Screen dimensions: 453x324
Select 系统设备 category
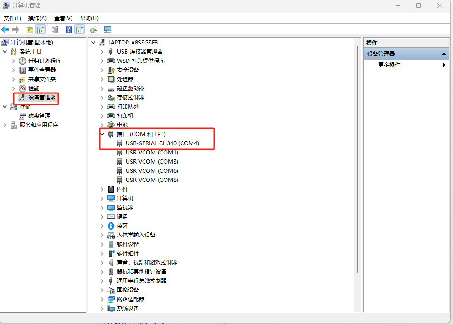pyautogui.click(x=128, y=308)
